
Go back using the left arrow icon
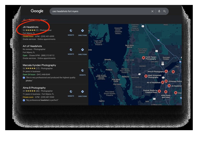click(x=24, y=20)
